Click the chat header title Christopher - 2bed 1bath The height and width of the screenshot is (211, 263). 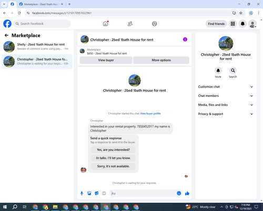122,40
